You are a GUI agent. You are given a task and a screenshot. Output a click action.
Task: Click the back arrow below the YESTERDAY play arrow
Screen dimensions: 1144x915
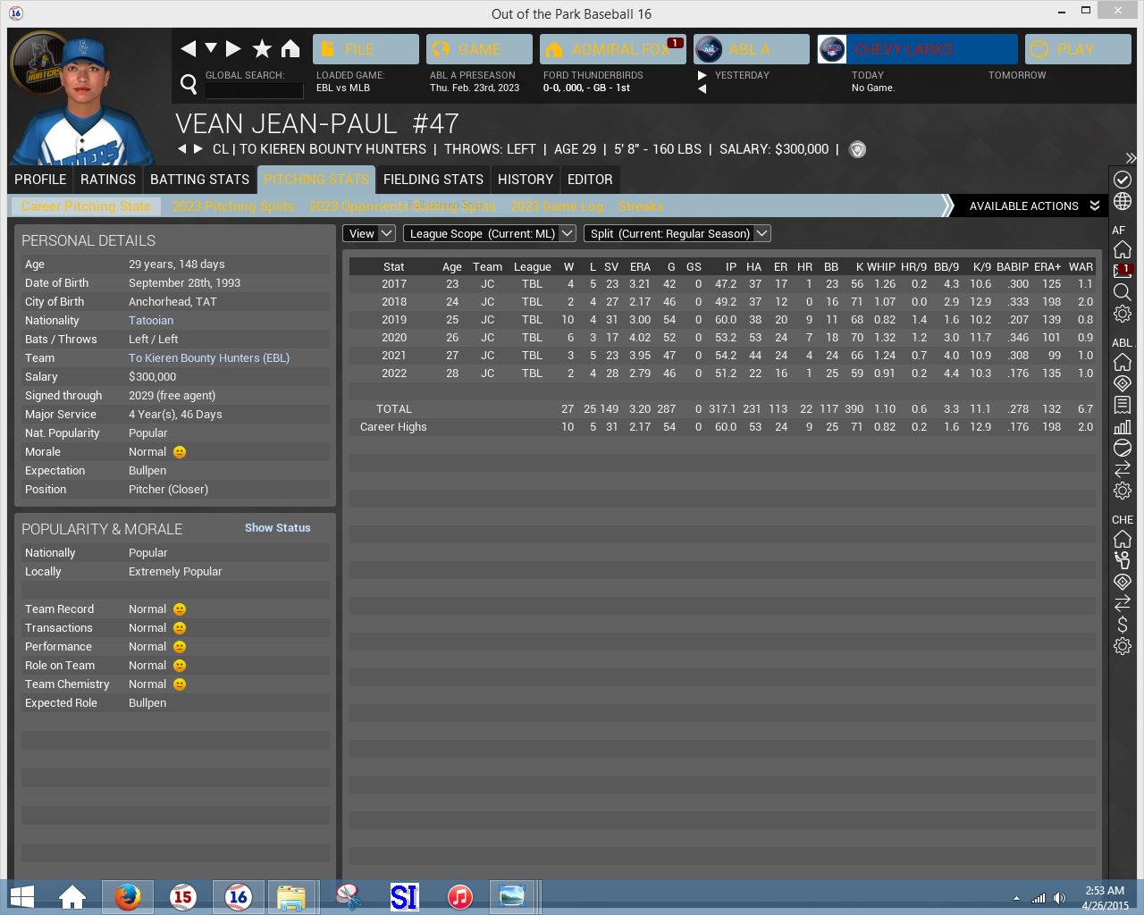(702, 88)
